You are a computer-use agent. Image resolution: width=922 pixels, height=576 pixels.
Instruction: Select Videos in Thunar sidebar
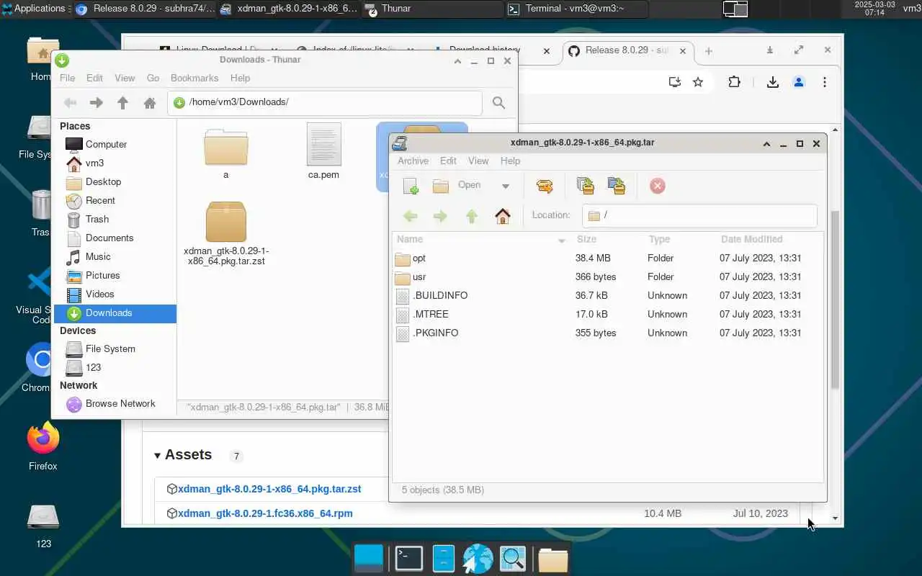115,294
